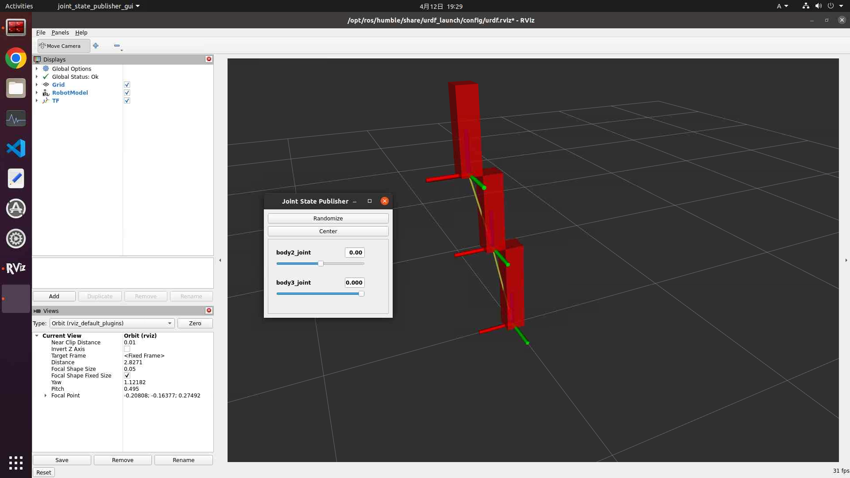The height and width of the screenshot is (478, 850).
Task: Uncheck the Grid display checkbox
Action: pos(127,85)
